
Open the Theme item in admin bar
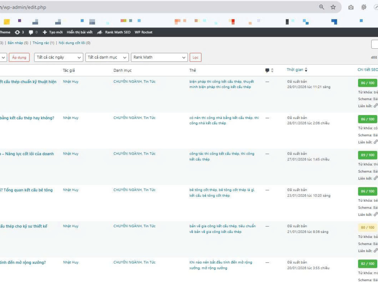click(x=5, y=32)
